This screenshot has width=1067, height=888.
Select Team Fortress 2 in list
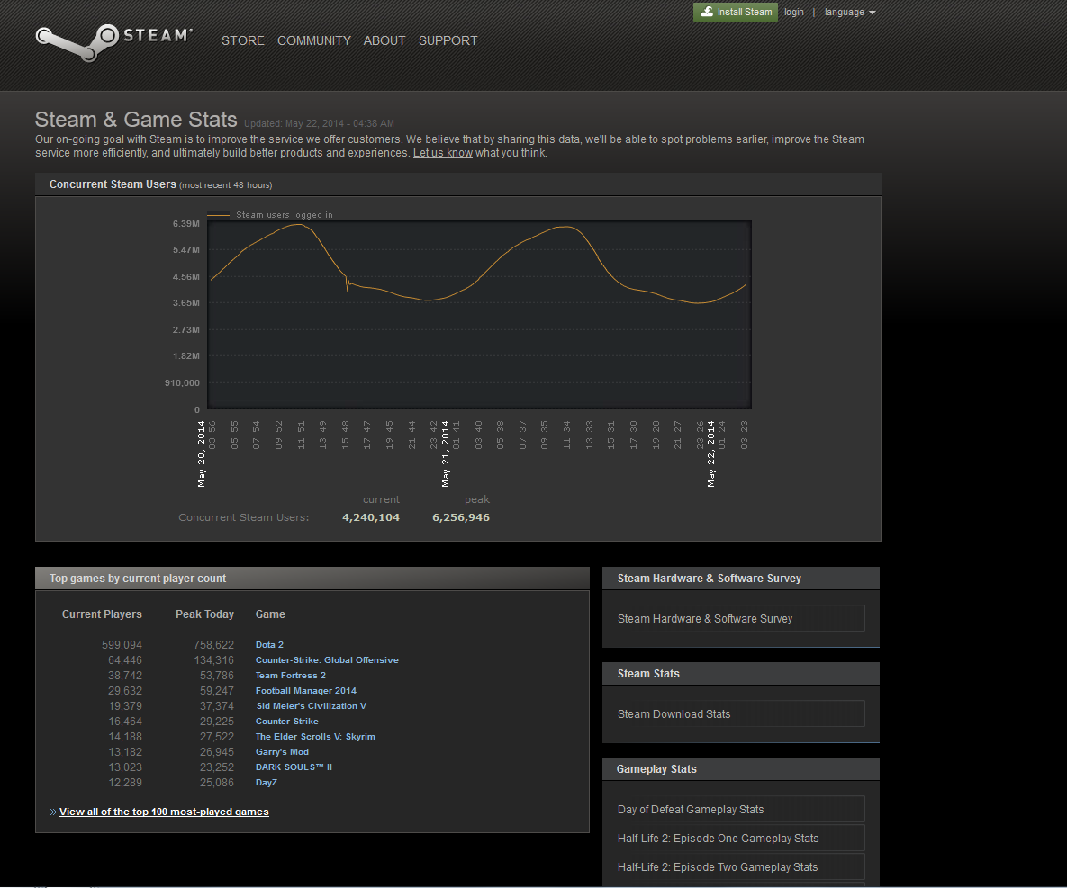[x=290, y=676]
